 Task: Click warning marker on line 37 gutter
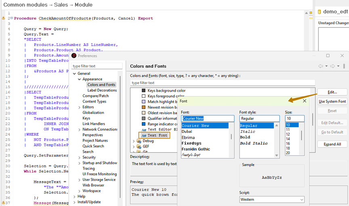pyautogui.click(x=4, y=203)
